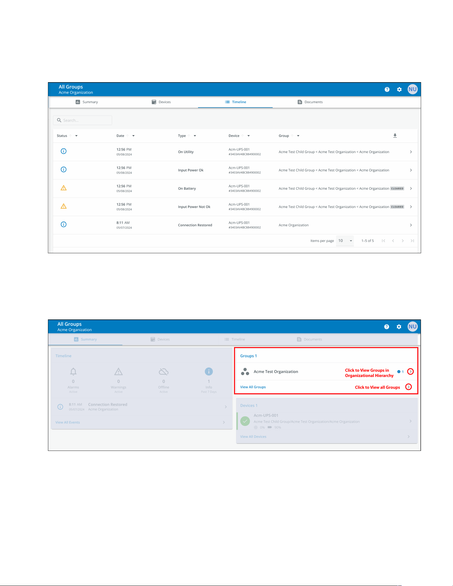This screenshot has height=586, width=453.
Task: Click the info status icon on the Input Power Ok row
Action: (x=64, y=169)
